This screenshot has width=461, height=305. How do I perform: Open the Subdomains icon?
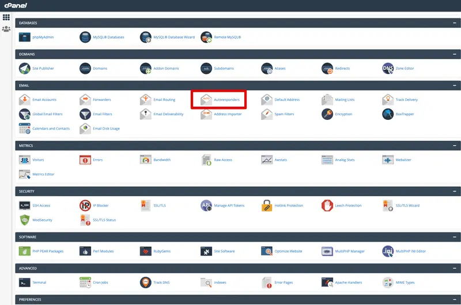point(206,68)
